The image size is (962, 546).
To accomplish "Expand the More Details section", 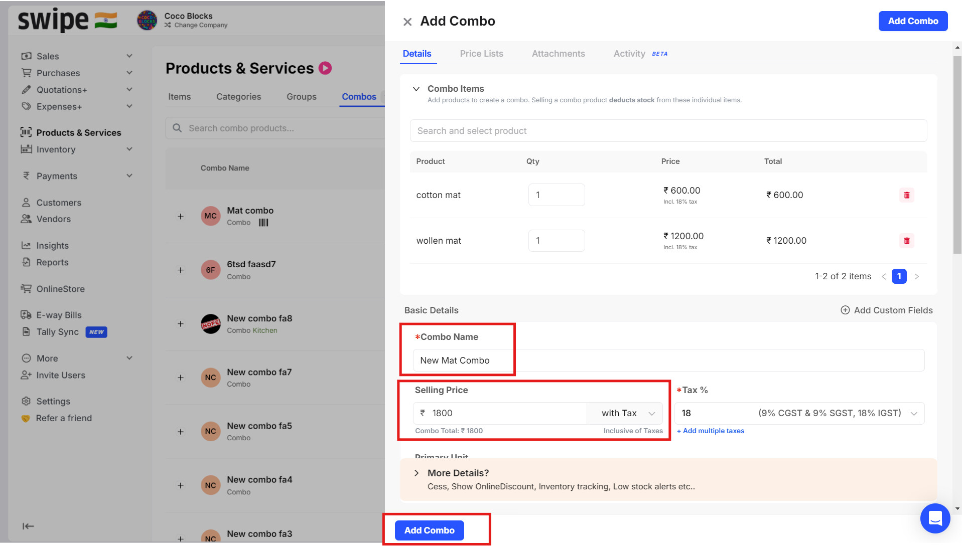I will 416,473.
